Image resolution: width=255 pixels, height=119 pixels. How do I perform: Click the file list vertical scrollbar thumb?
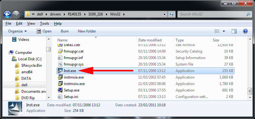[x=250, y=91]
